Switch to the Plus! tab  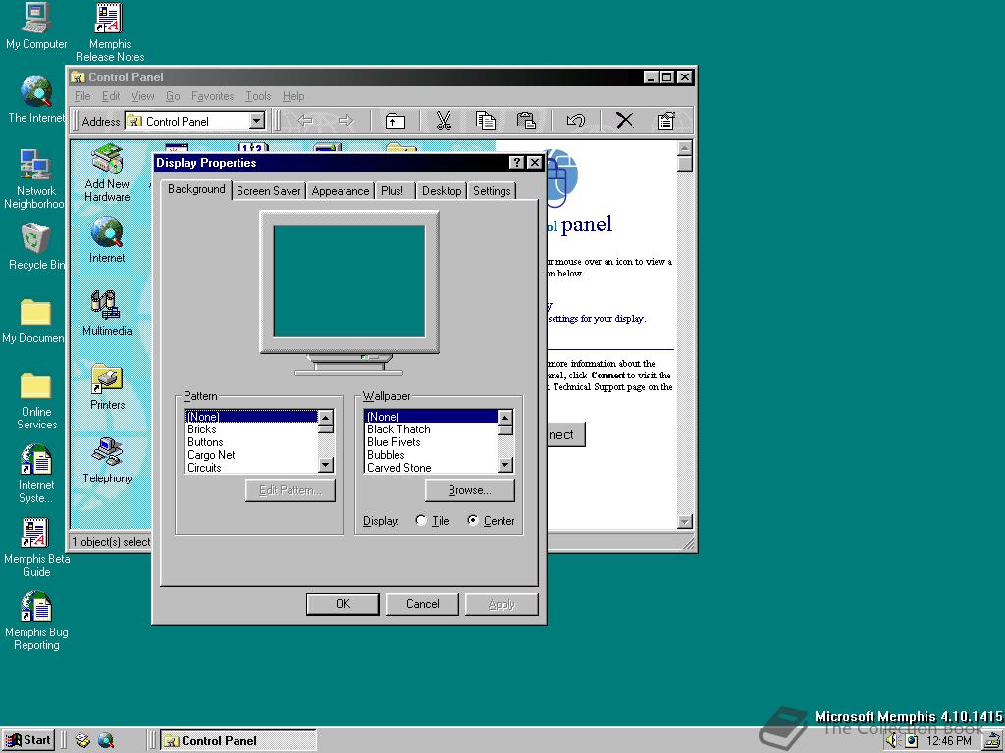[x=393, y=191]
